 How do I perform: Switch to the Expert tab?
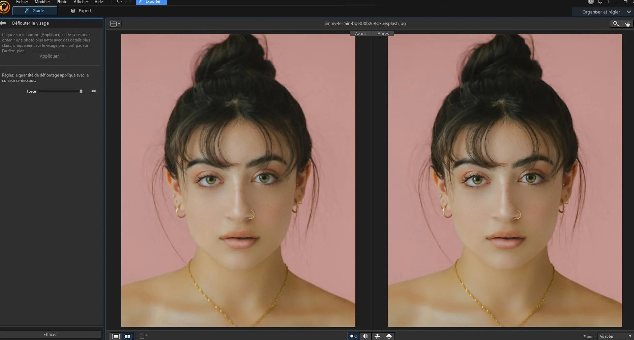(x=81, y=11)
